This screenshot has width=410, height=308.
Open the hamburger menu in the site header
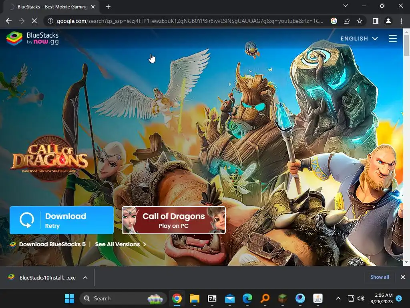(x=392, y=38)
